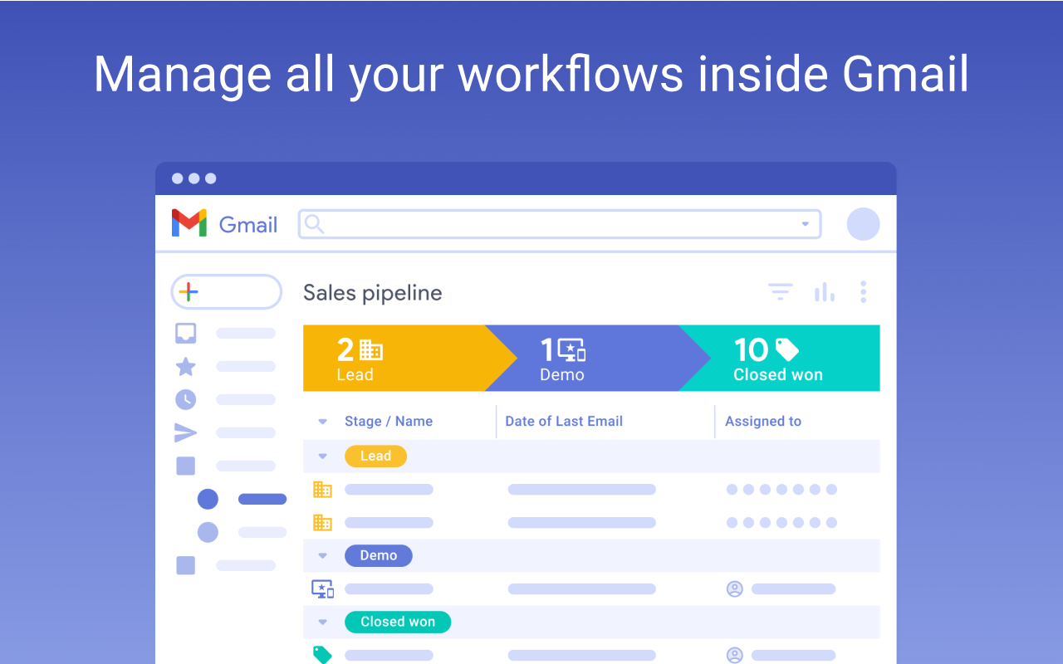Open the three-dot more options menu
The image size is (1063, 664).
click(864, 292)
